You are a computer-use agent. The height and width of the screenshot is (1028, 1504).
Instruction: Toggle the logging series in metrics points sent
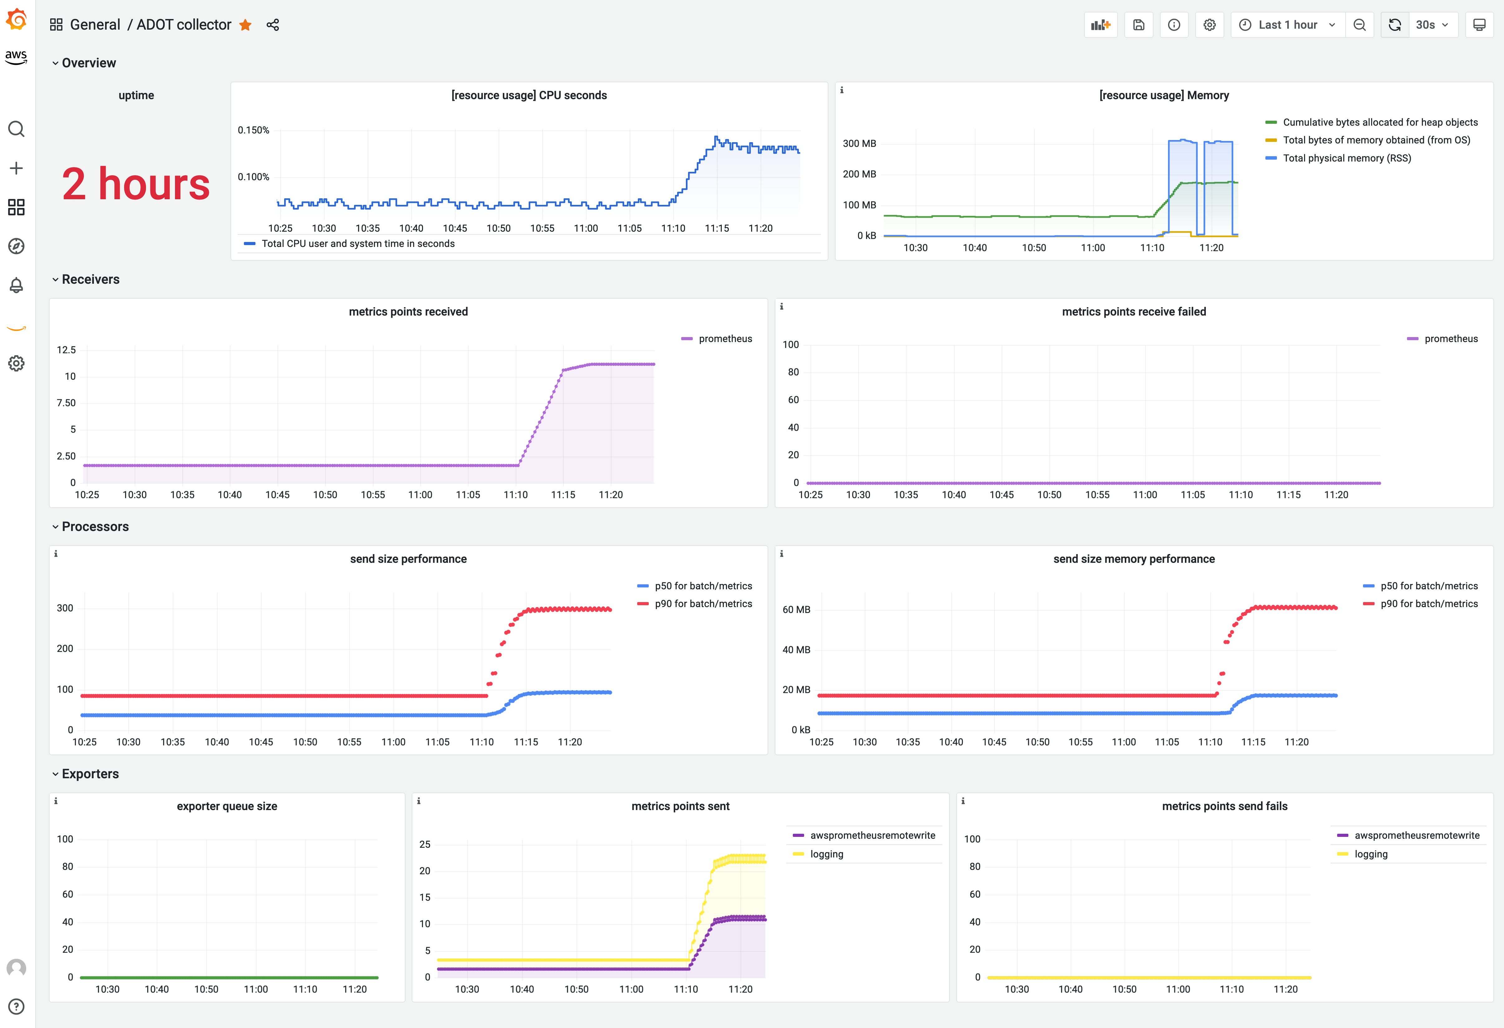[x=827, y=854]
